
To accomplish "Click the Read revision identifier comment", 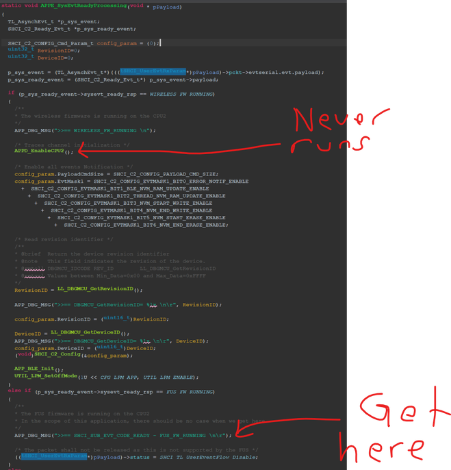I will pyautogui.click(x=64, y=240).
